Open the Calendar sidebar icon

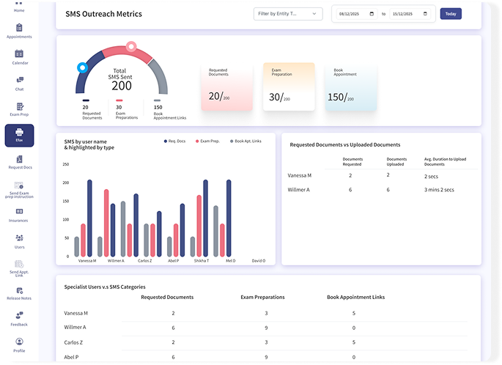[19, 54]
